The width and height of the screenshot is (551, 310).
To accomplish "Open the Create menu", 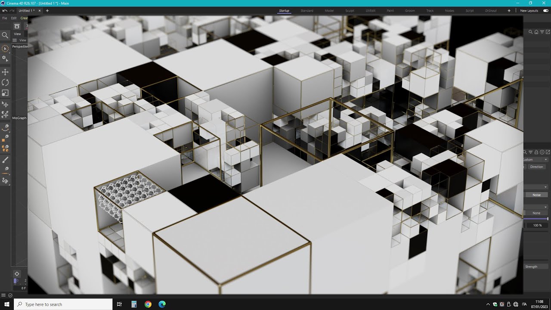I will tap(24, 18).
